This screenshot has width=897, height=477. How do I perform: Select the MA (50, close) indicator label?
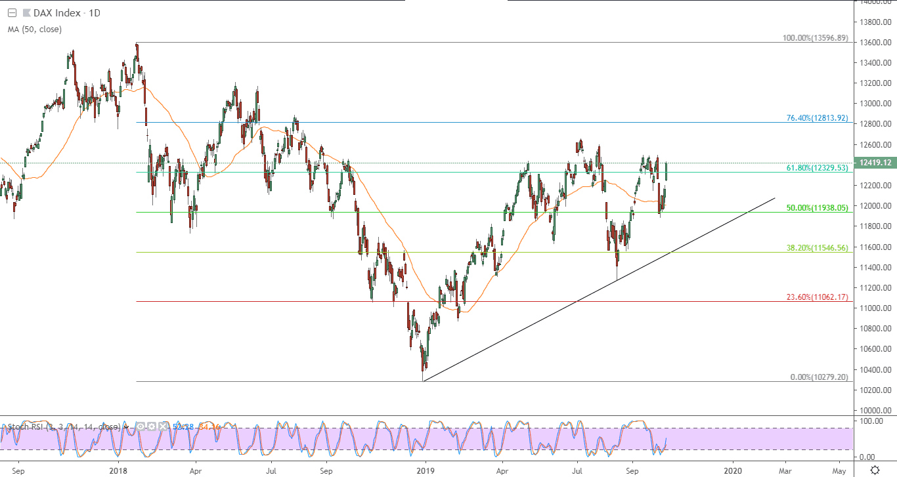35,29
